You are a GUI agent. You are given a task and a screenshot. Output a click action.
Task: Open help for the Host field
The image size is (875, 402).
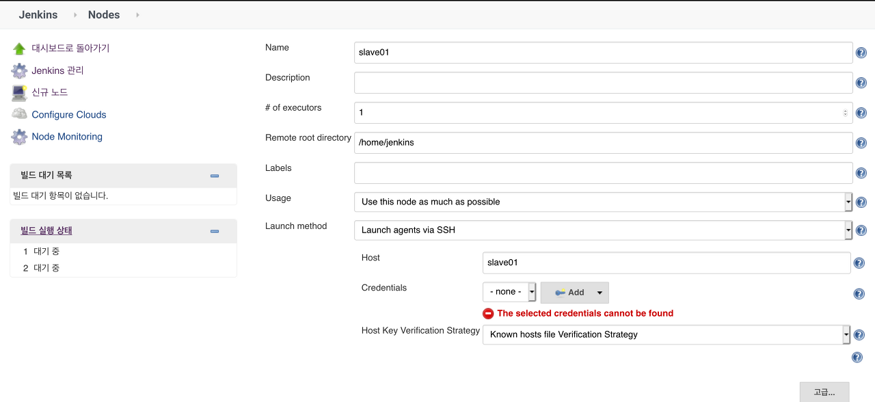click(x=859, y=263)
